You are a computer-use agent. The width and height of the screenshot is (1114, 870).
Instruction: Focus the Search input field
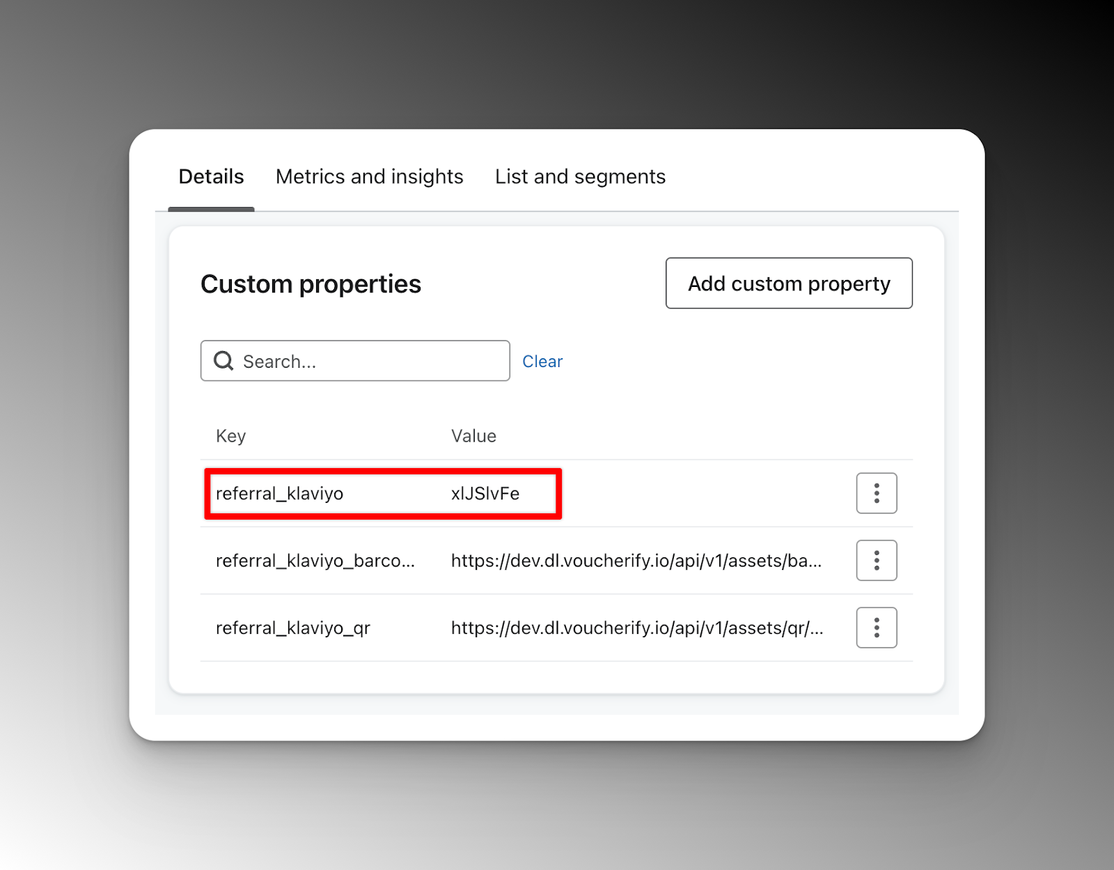(x=369, y=361)
